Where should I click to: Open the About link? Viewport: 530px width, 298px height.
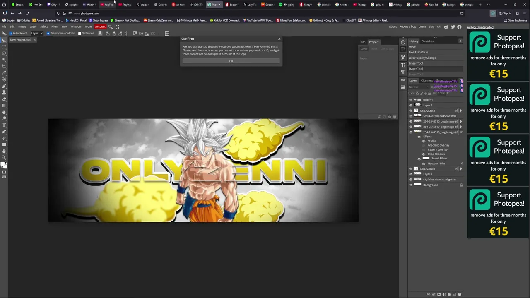[x=393, y=26]
